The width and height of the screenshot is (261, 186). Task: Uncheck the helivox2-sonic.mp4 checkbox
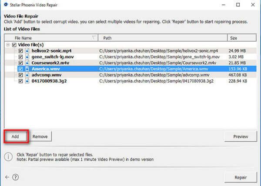pos(20,51)
